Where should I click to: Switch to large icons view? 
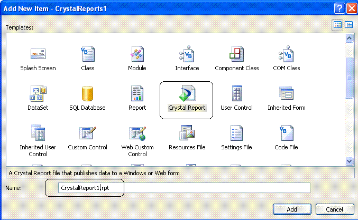coord(337,25)
